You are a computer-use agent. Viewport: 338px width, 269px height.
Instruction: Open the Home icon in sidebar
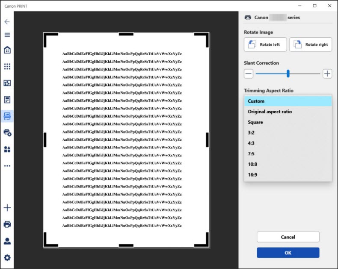click(7, 50)
